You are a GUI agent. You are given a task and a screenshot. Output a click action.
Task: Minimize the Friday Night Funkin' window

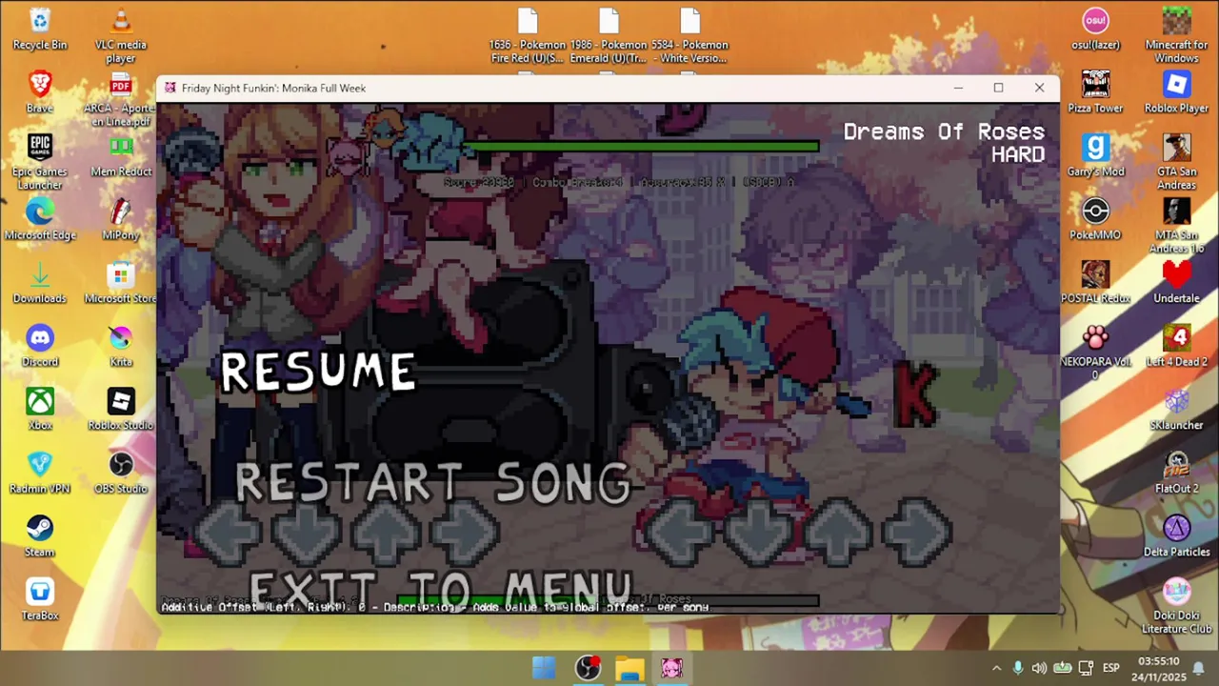(x=958, y=88)
